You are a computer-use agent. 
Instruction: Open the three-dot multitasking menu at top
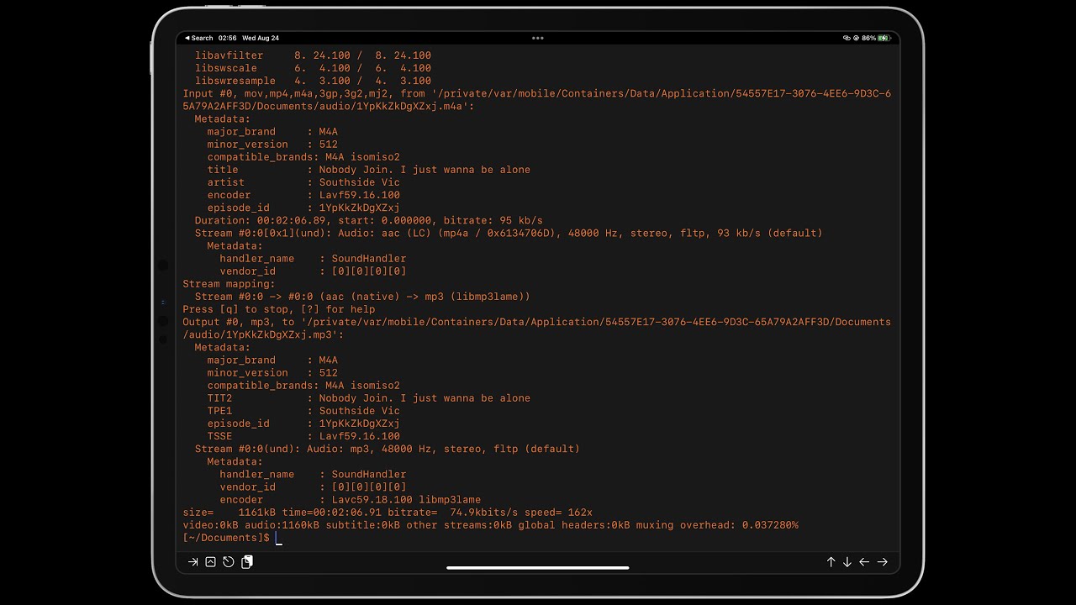coord(538,38)
